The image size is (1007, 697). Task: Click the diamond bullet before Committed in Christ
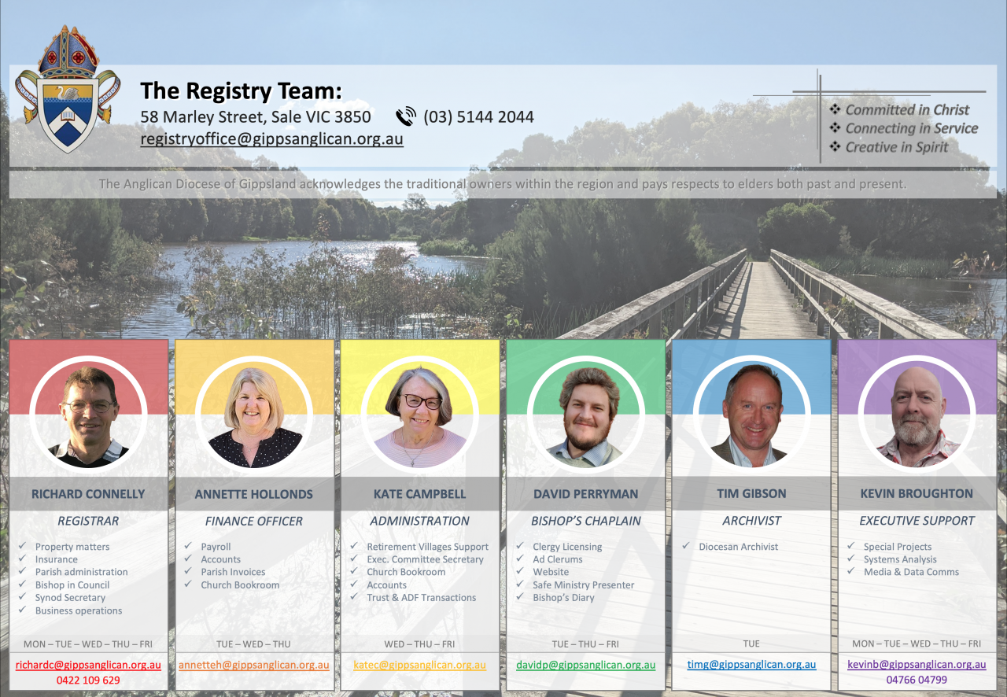click(835, 109)
